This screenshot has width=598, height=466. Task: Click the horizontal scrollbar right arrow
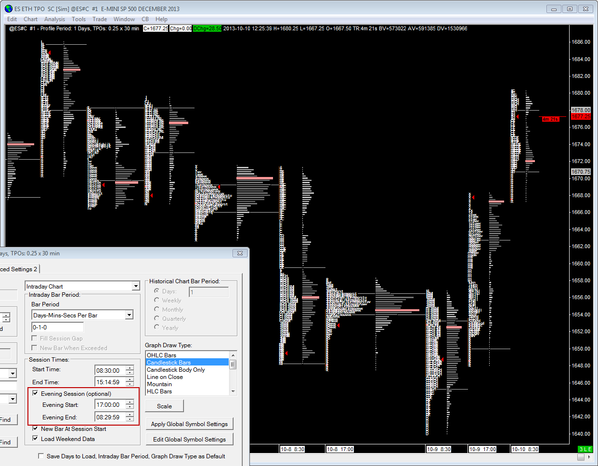point(590,457)
